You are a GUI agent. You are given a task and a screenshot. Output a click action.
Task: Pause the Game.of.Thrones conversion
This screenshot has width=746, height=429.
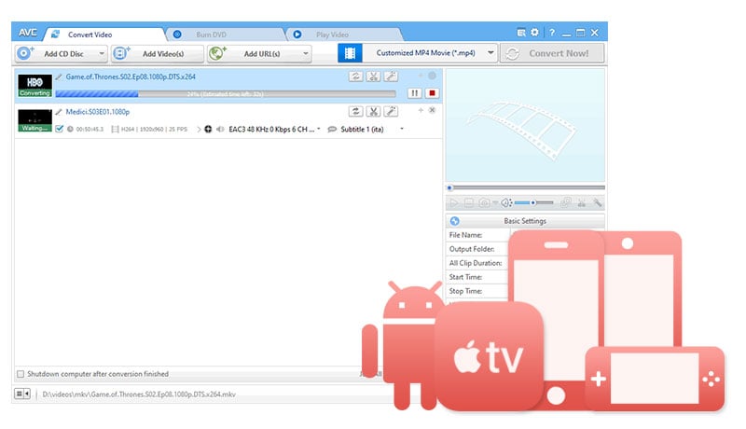pyautogui.click(x=414, y=93)
